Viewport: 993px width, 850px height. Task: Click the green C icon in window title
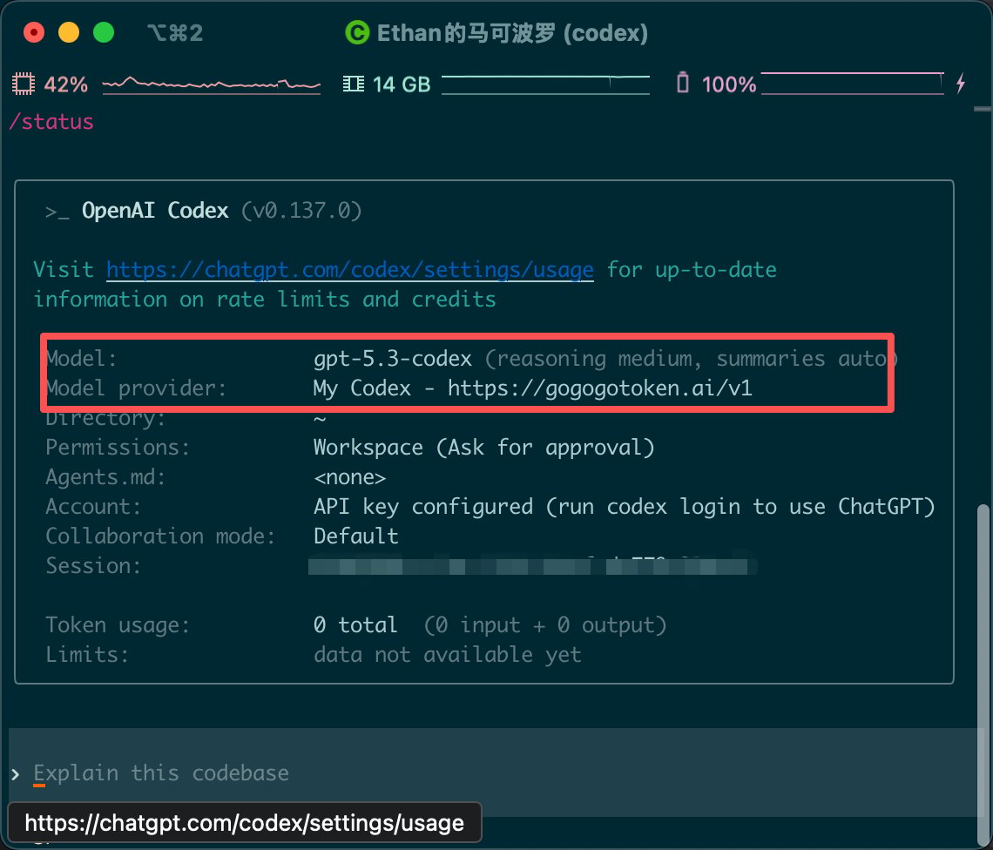pos(357,33)
